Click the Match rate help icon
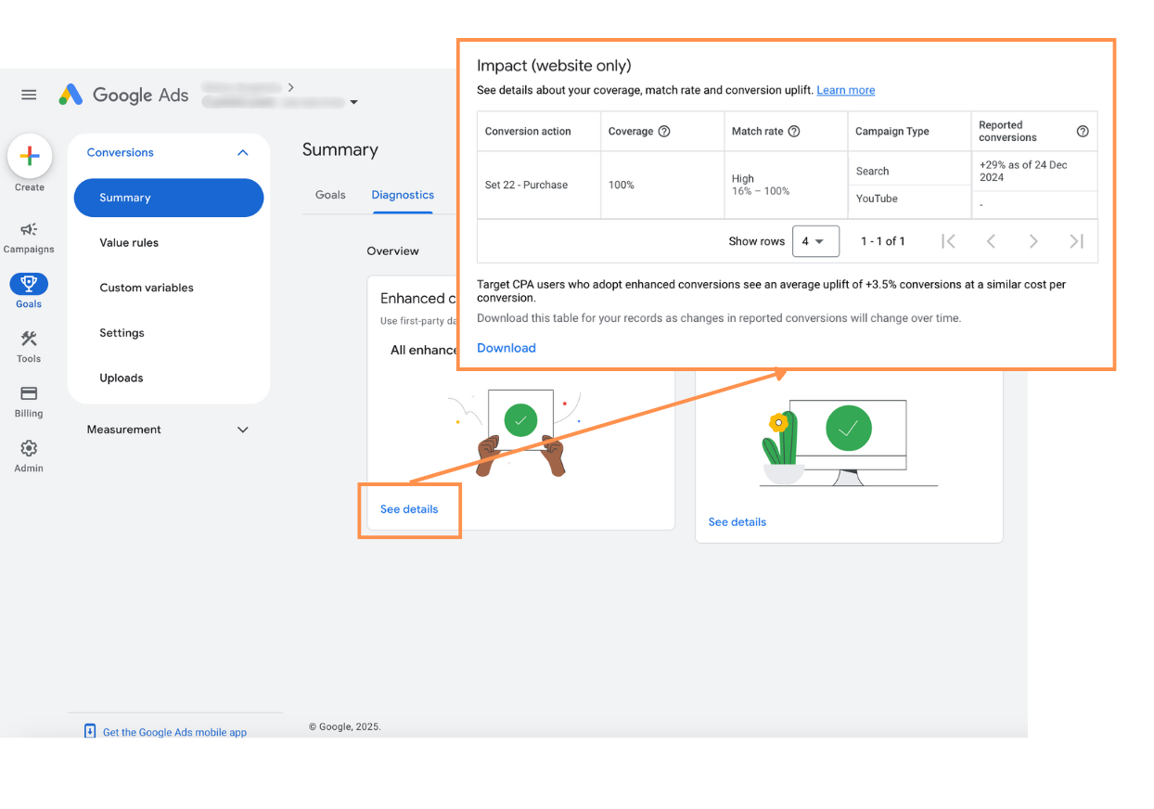1154x809 pixels. point(794,132)
